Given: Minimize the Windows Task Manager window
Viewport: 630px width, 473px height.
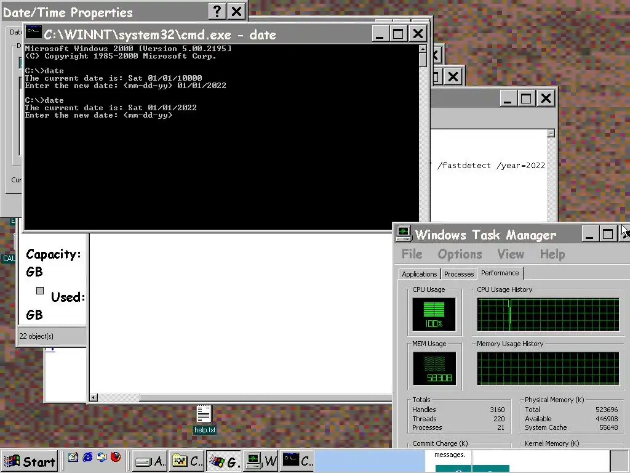Looking at the screenshot, I should point(589,233).
